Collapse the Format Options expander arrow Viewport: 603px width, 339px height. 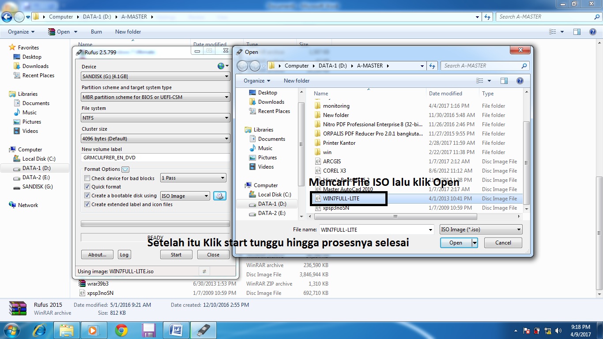[125, 169]
